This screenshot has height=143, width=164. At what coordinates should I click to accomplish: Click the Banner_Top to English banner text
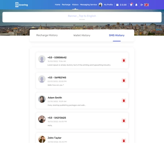82,16
